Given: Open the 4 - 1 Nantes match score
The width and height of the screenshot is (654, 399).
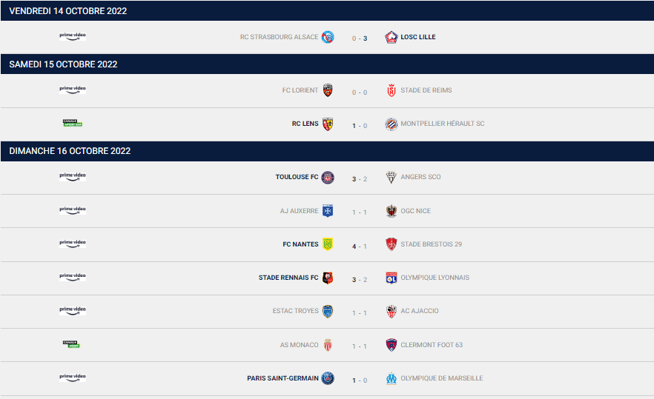Looking at the screenshot, I should tap(360, 245).
